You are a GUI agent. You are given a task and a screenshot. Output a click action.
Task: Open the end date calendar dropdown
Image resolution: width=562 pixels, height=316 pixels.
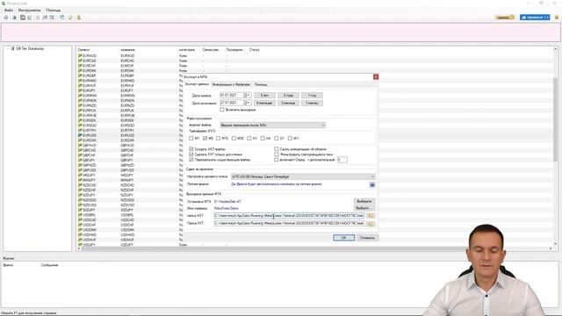[247, 103]
